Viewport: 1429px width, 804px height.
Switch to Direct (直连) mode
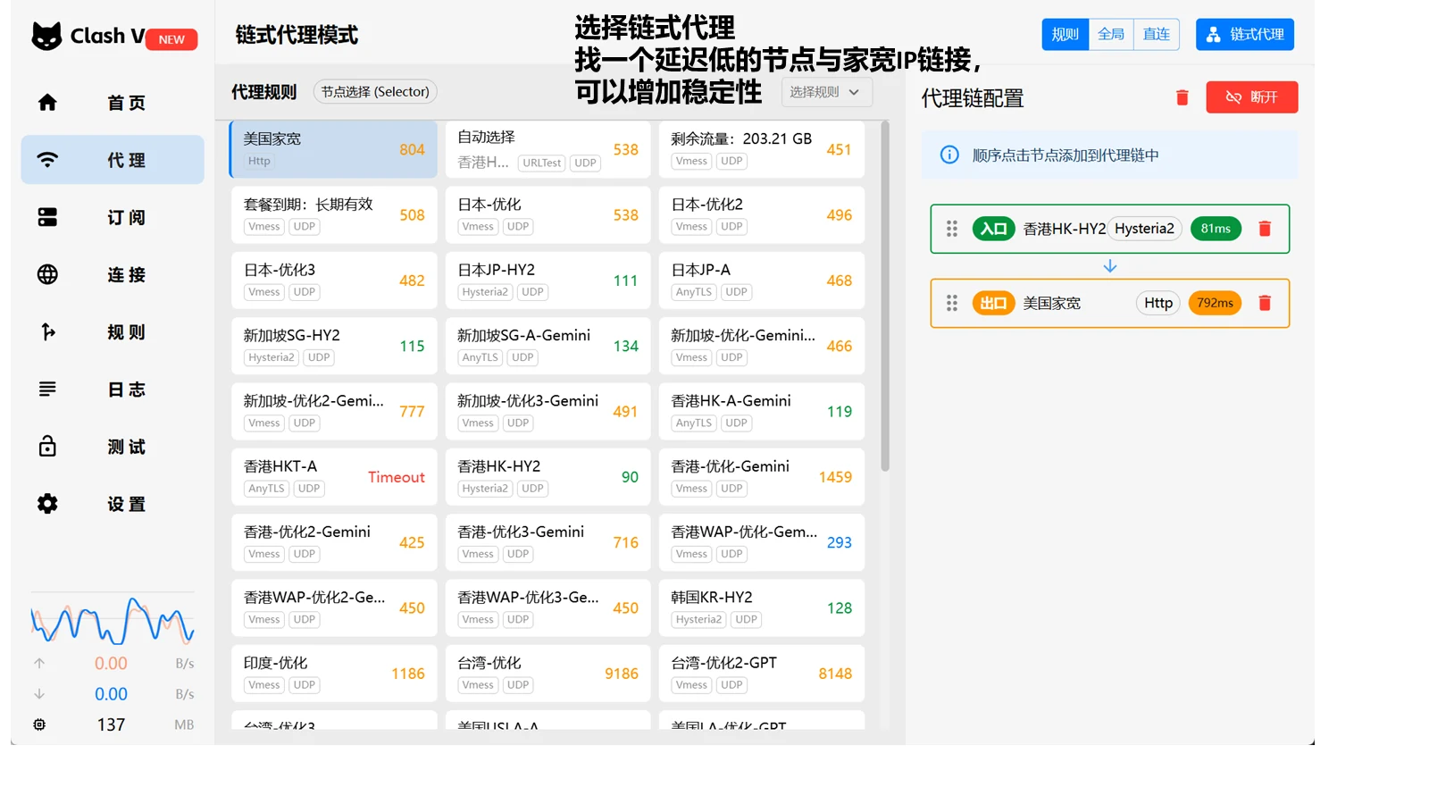[x=1157, y=34]
